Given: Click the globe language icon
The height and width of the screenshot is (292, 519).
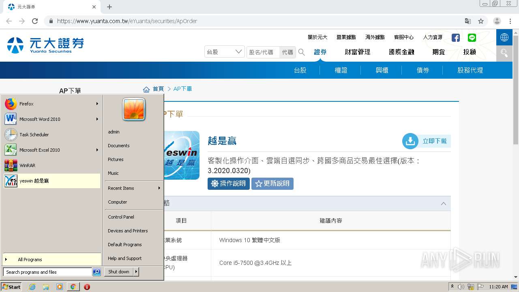Looking at the screenshot, I should [504, 37].
